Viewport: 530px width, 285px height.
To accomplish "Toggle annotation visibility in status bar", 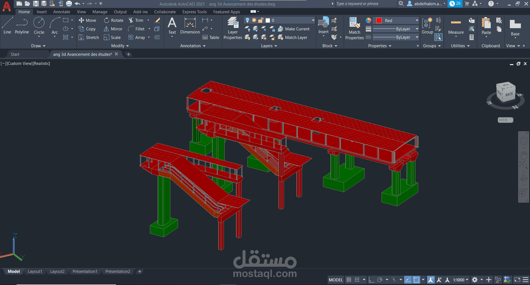I will coord(431,280).
